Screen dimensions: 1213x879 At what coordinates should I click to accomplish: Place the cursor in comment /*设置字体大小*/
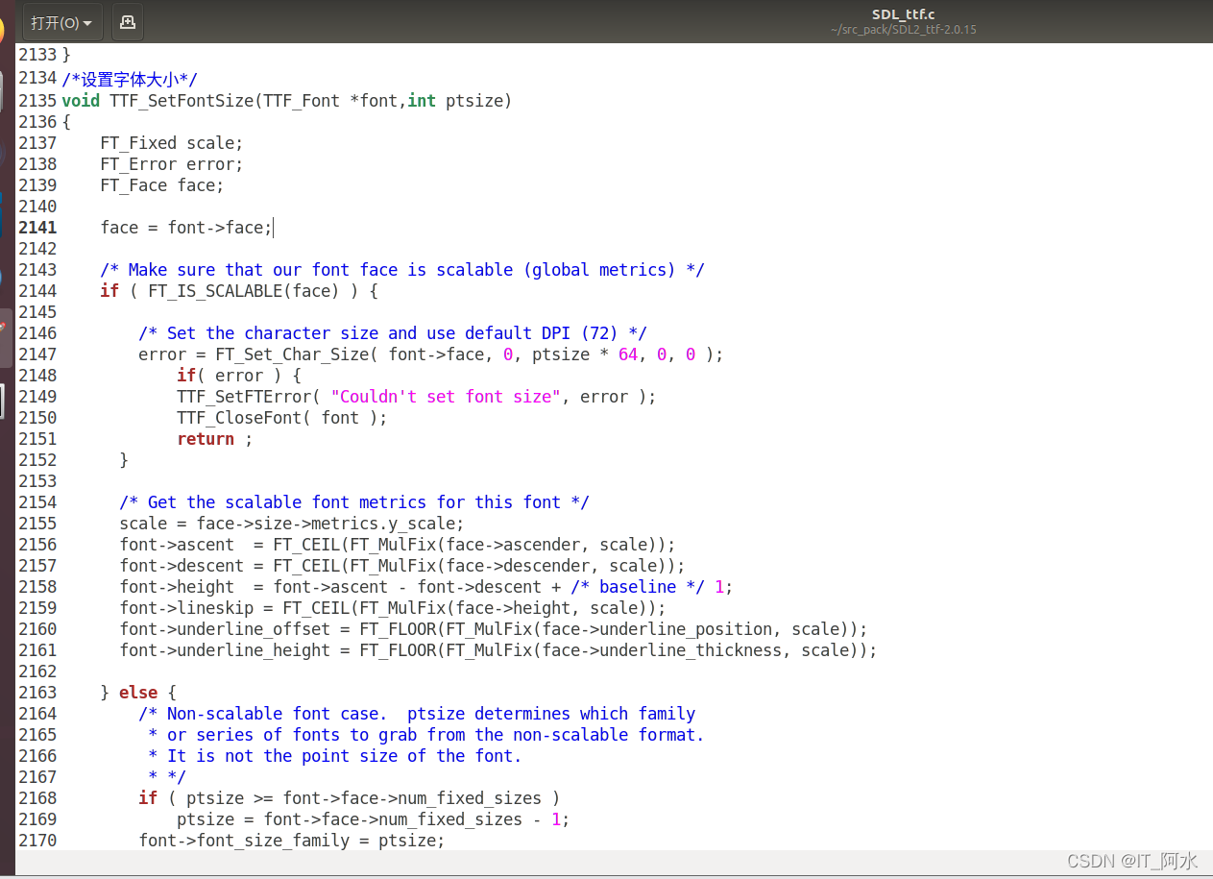[x=130, y=80]
